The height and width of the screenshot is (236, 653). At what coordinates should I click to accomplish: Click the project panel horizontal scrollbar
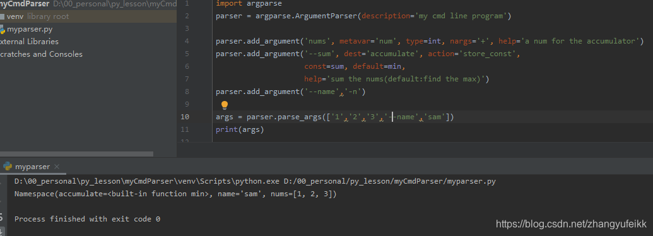(76, 154)
